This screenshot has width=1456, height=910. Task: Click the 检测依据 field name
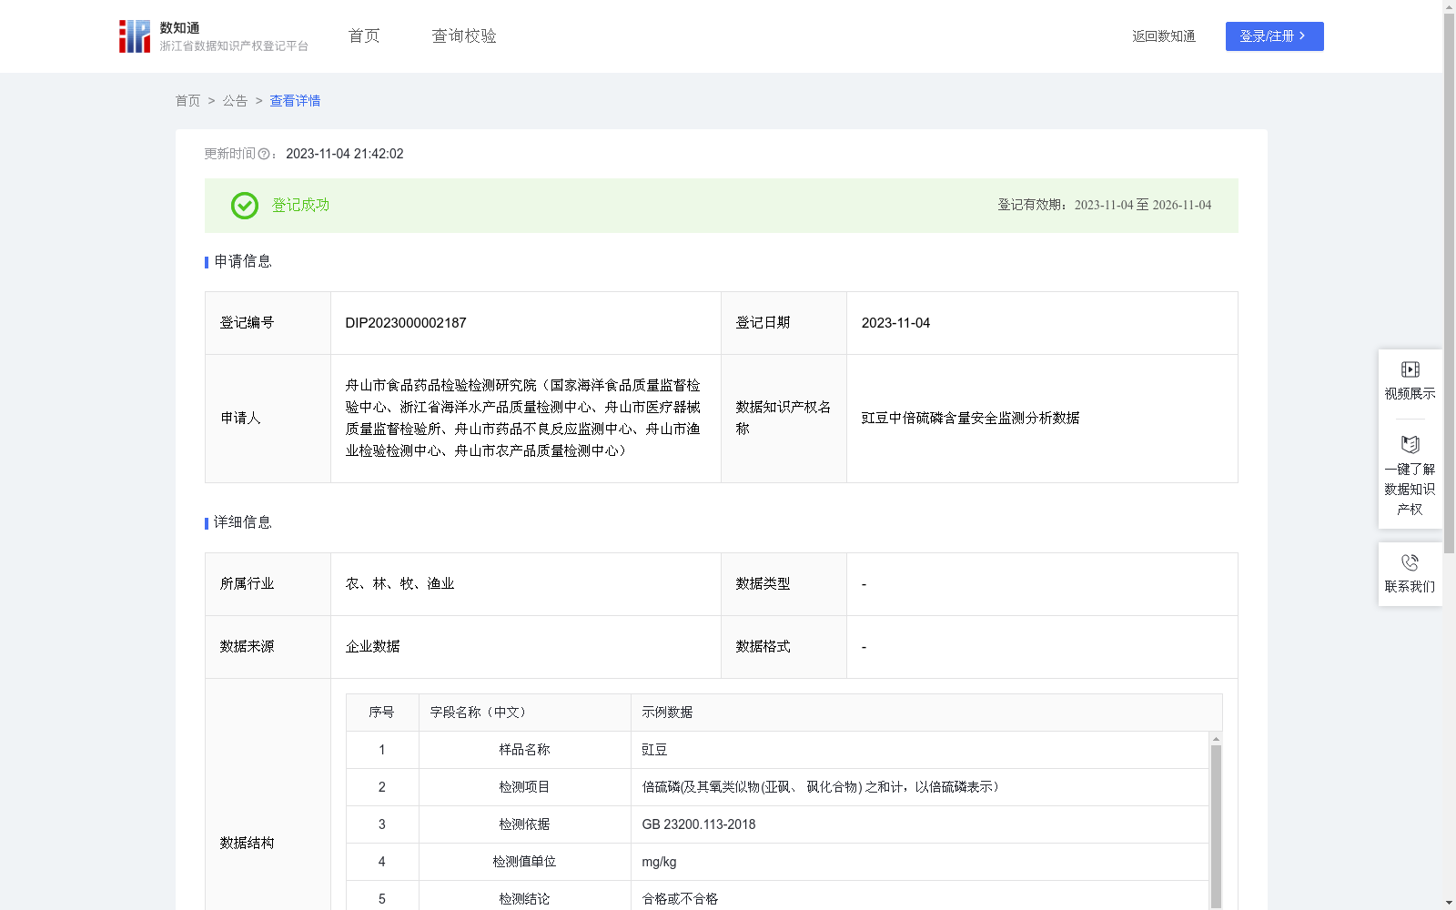[524, 824]
